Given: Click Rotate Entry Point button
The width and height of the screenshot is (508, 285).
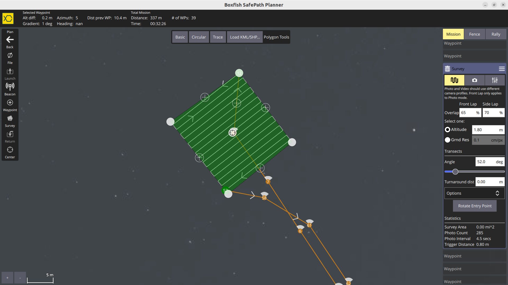Looking at the screenshot, I should click(x=475, y=206).
